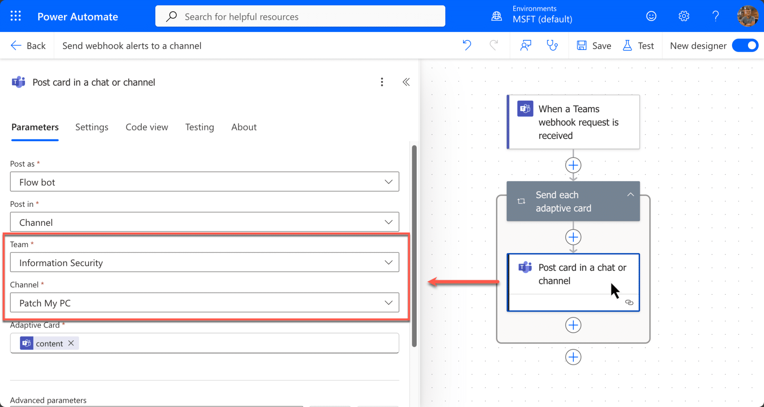764x407 pixels.
Task: Open the Flow checker
Action: click(x=552, y=45)
